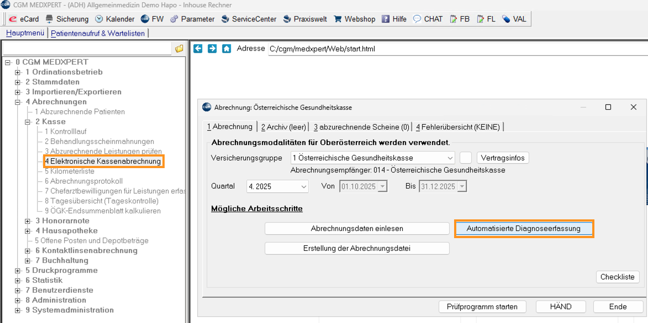Click the Sicherung backup icon
The height and width of the screenshot is (323, 648).
click(49, 19)
